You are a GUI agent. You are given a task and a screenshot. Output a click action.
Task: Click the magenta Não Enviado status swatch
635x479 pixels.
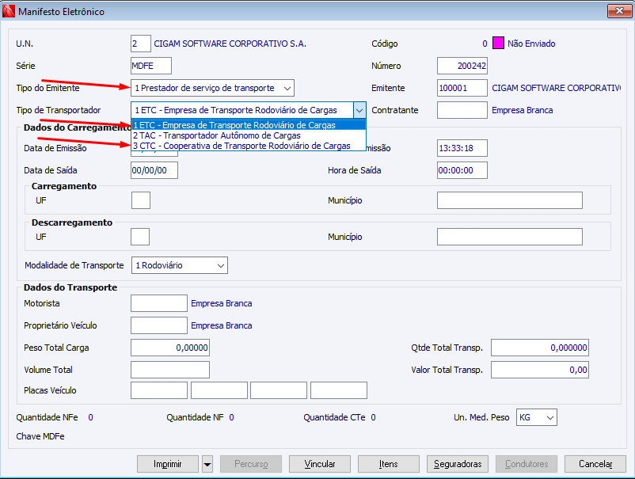pyautogui.click(x=498, y=44)
